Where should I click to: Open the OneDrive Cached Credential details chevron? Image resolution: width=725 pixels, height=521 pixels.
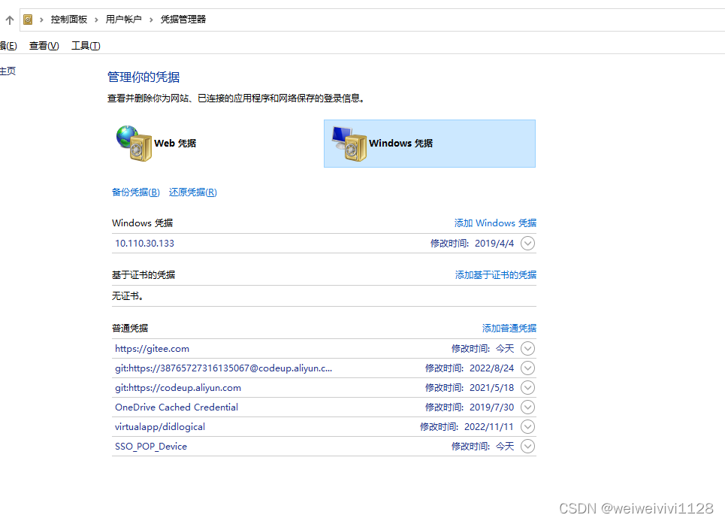pos(527,407)
